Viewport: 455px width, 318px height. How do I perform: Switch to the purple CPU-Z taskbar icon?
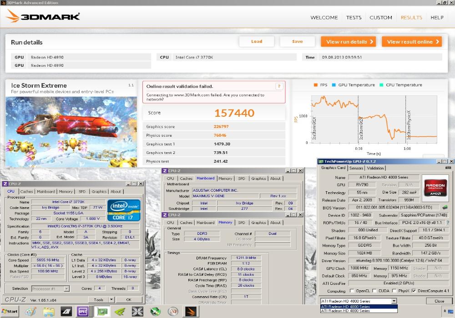pos(83,312)
